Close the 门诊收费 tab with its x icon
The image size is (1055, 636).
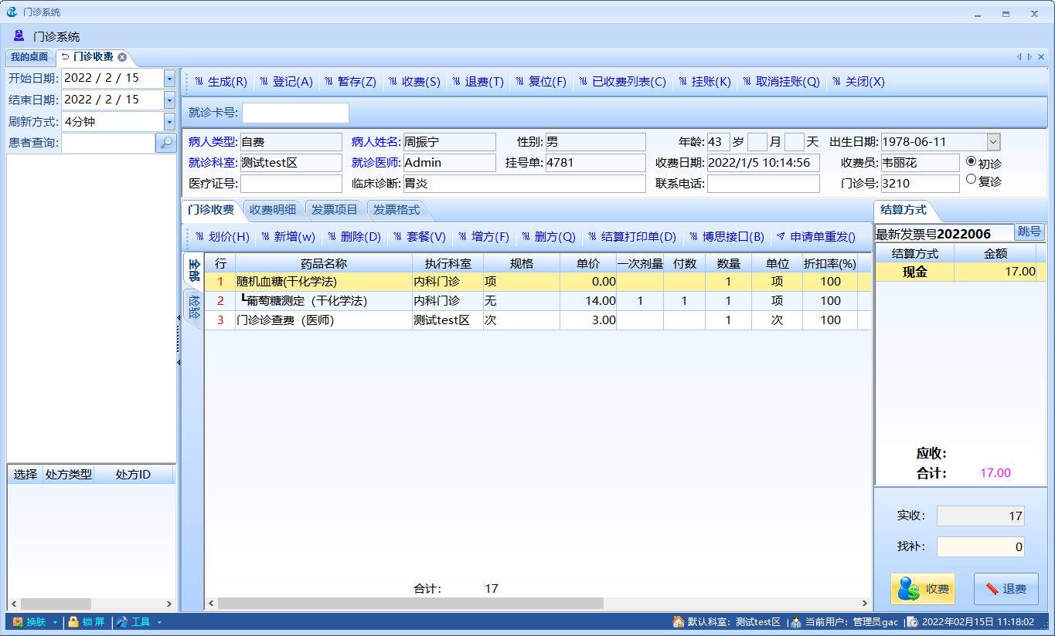[x=122, y=57]
